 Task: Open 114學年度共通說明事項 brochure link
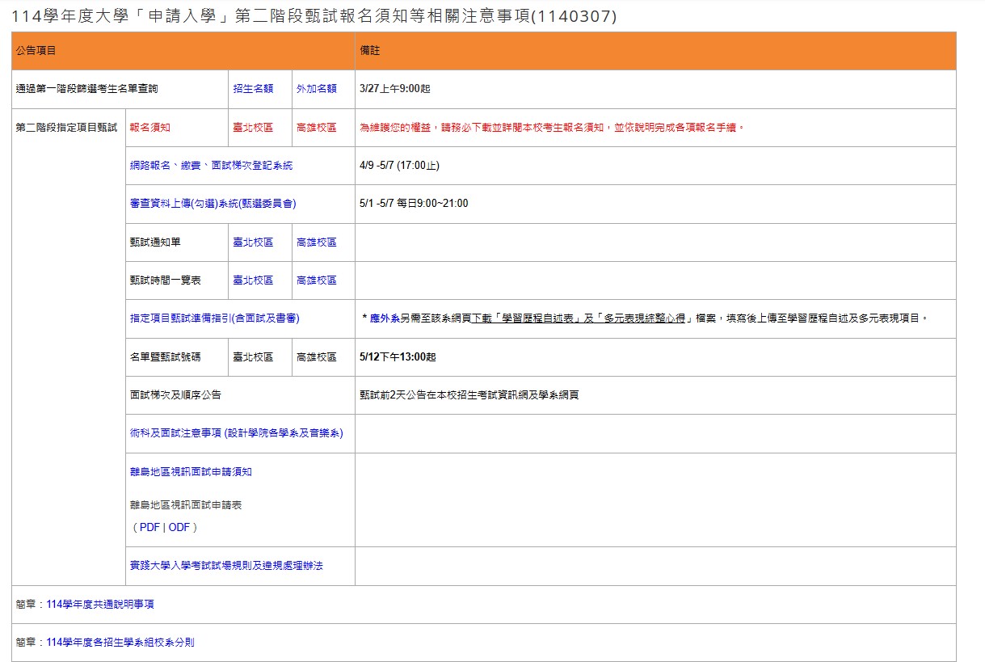point(100,604)
